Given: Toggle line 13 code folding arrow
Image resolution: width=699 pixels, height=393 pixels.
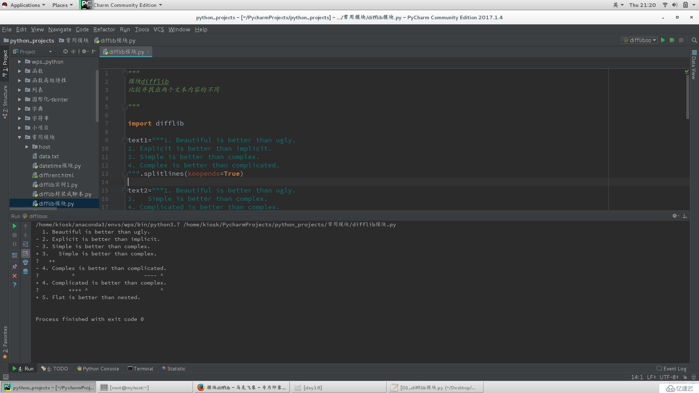Looking at the screenshot, I should click(125, 173).
